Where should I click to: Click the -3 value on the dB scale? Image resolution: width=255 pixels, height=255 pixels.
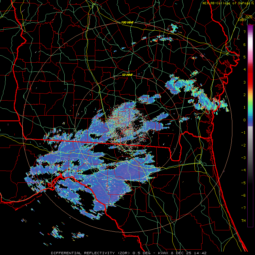tap(243, 158)
